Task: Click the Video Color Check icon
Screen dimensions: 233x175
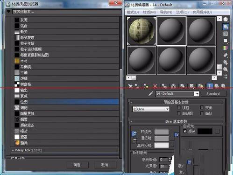Action: click(226, 48)
